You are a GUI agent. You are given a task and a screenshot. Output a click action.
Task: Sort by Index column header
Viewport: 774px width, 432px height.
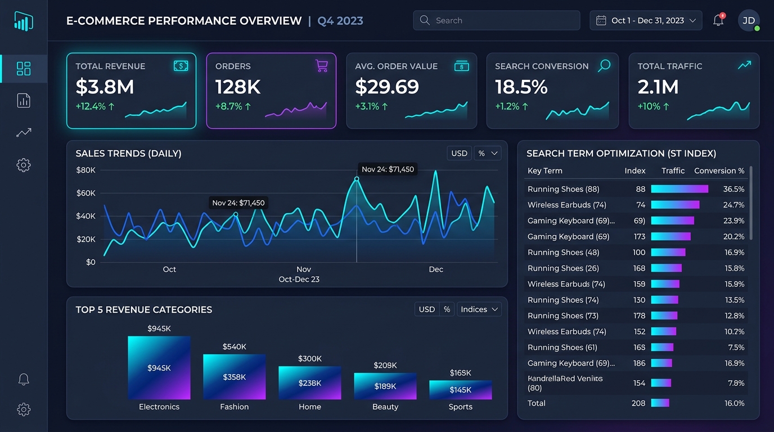[x=634, y=170]
